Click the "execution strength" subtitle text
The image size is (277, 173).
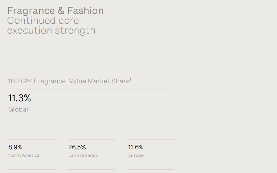click(x=51, y=31)
